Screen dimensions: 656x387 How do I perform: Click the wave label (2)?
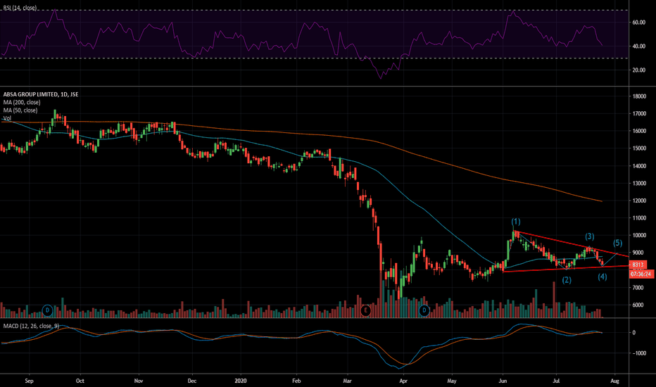[567, 280]
